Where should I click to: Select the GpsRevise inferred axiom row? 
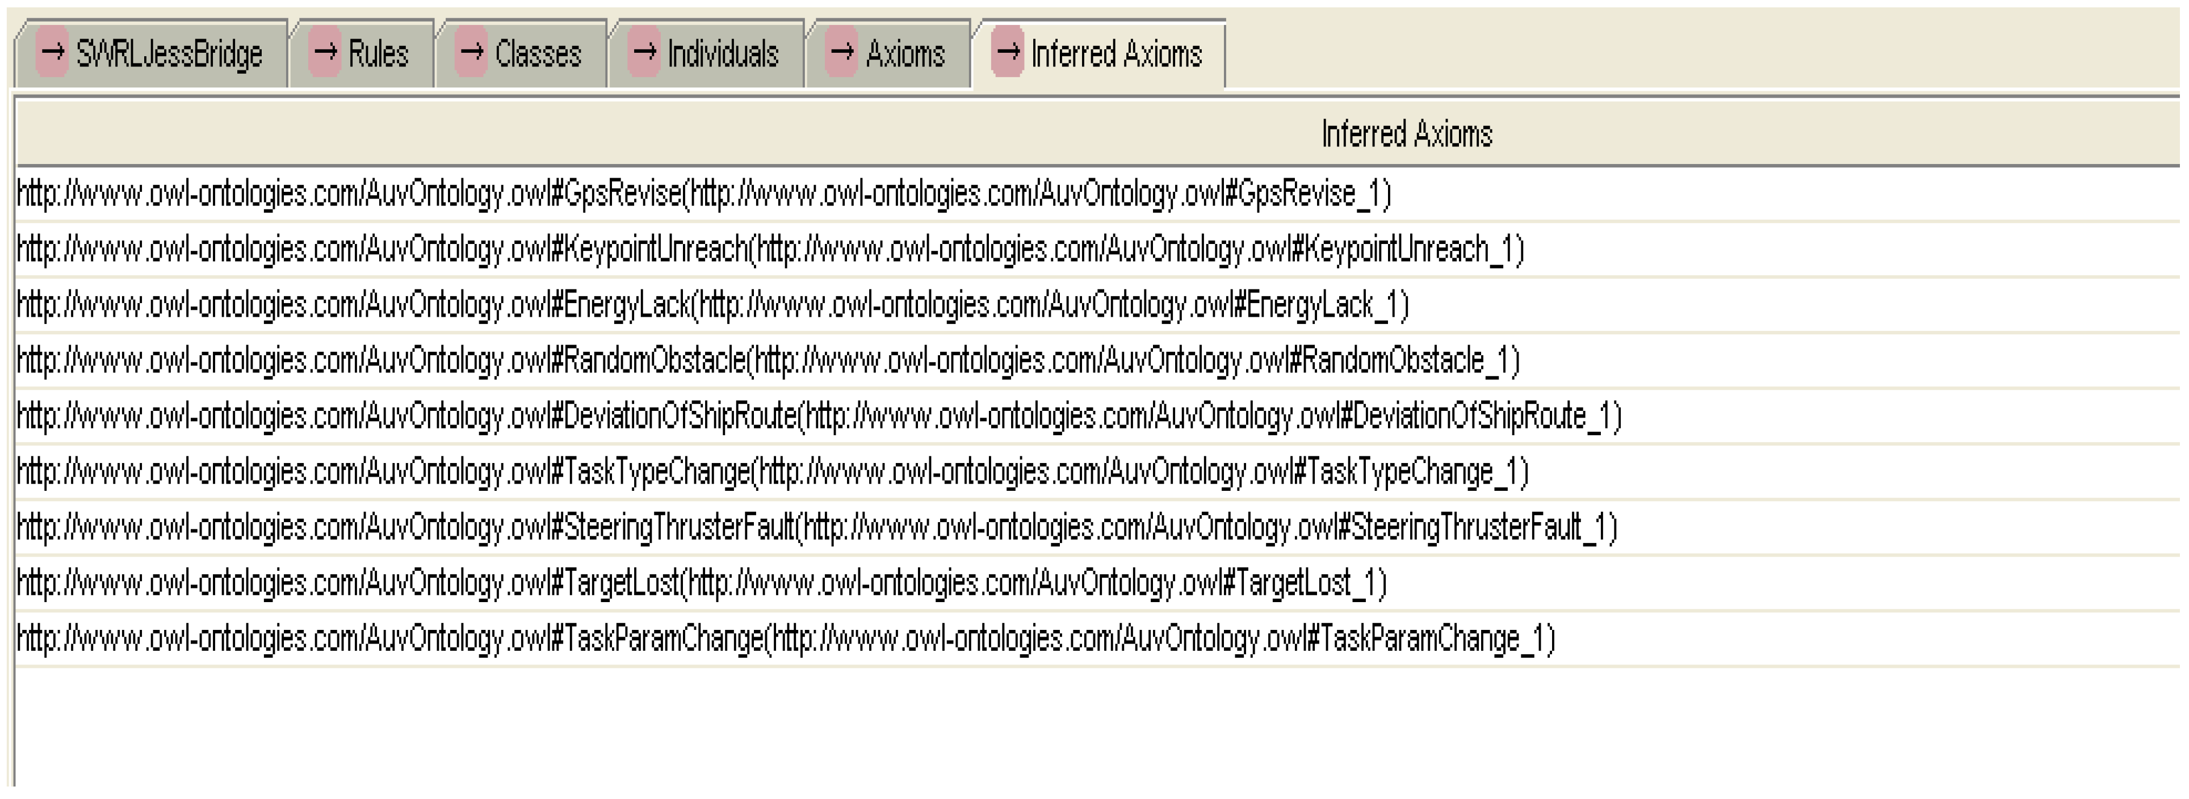(703, 195)
